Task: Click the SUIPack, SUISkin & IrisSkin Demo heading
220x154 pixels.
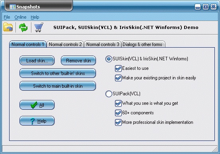Action: click(x=126, y=27)
